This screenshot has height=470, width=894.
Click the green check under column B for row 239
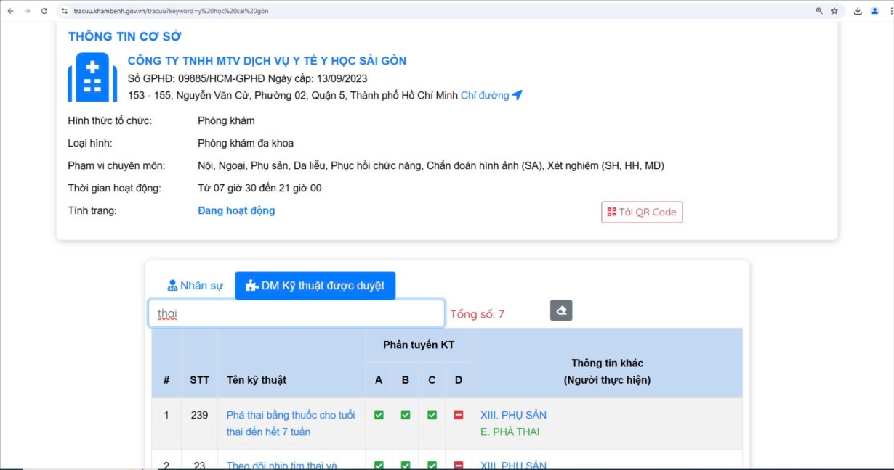click(x=406, y=415)
